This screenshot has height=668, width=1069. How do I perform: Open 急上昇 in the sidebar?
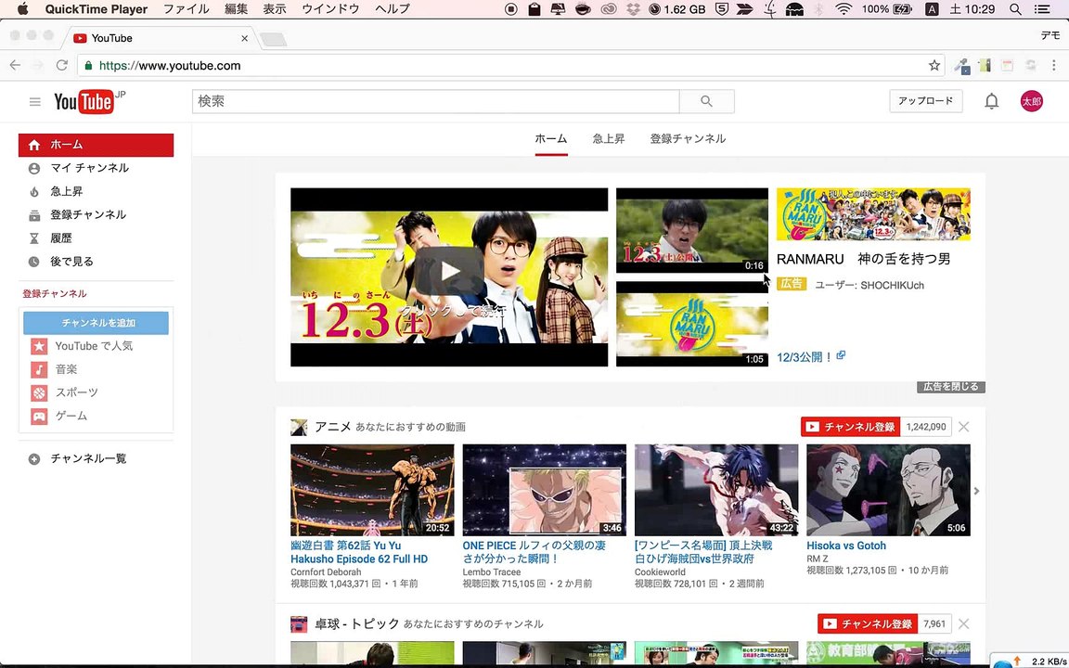[97, 191]
